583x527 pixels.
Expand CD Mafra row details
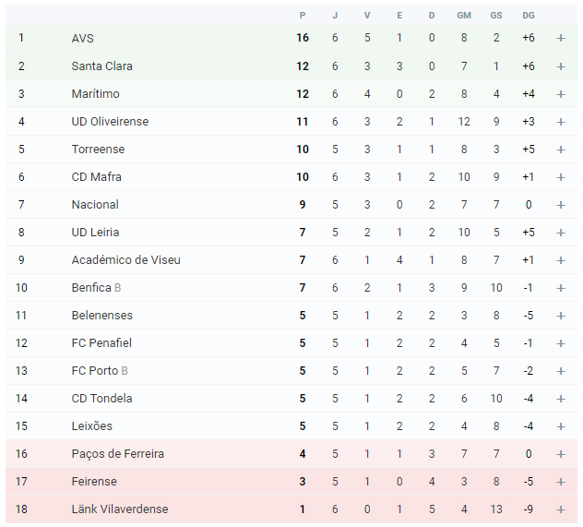coord(561,177)
